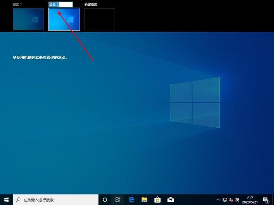Click the 桌面 1 desktop label

pyautogui.click(x=18, y=4)
